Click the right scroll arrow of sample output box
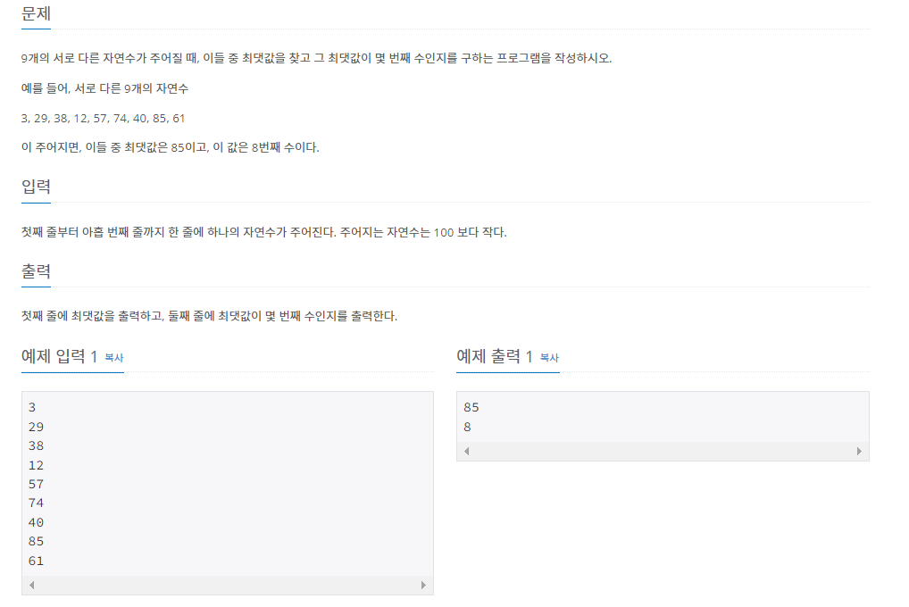 [x=859, y=452]
